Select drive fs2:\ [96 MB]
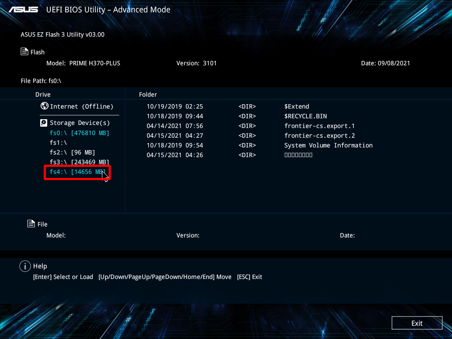452x339 pixels. tap(72, 152)
